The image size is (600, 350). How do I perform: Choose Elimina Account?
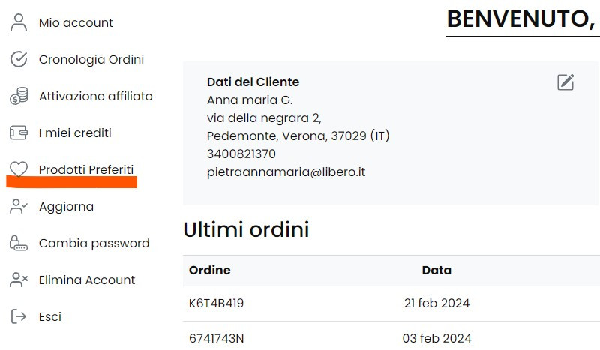point(87,280)
